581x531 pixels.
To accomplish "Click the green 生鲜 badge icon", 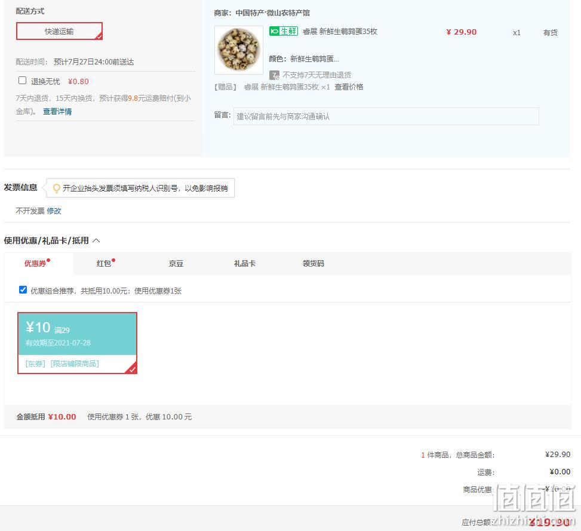I will pyautogui.click(x=284, y=31).
